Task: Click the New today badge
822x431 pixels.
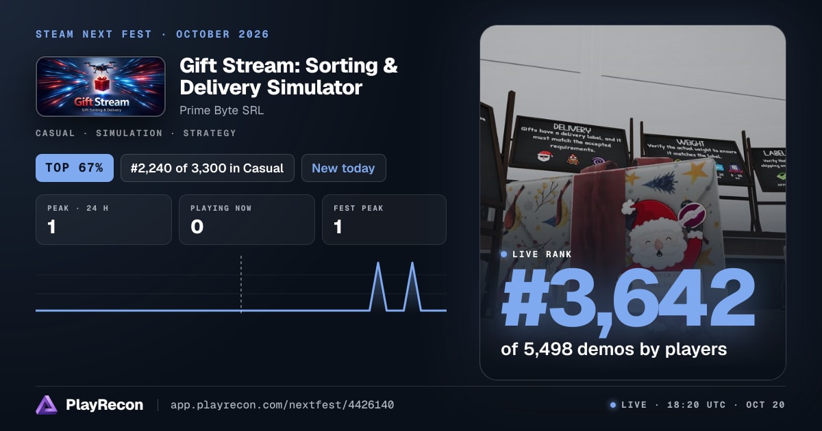Action: (x=343, y=168)
